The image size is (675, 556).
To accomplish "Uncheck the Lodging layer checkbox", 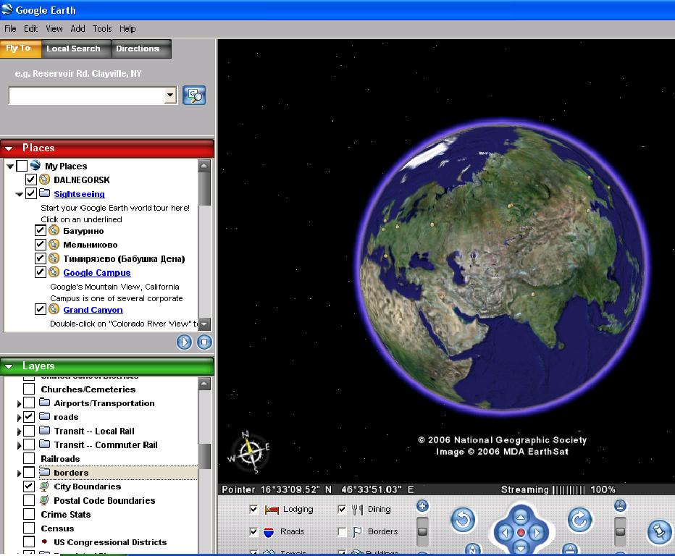I will [253, 510].
